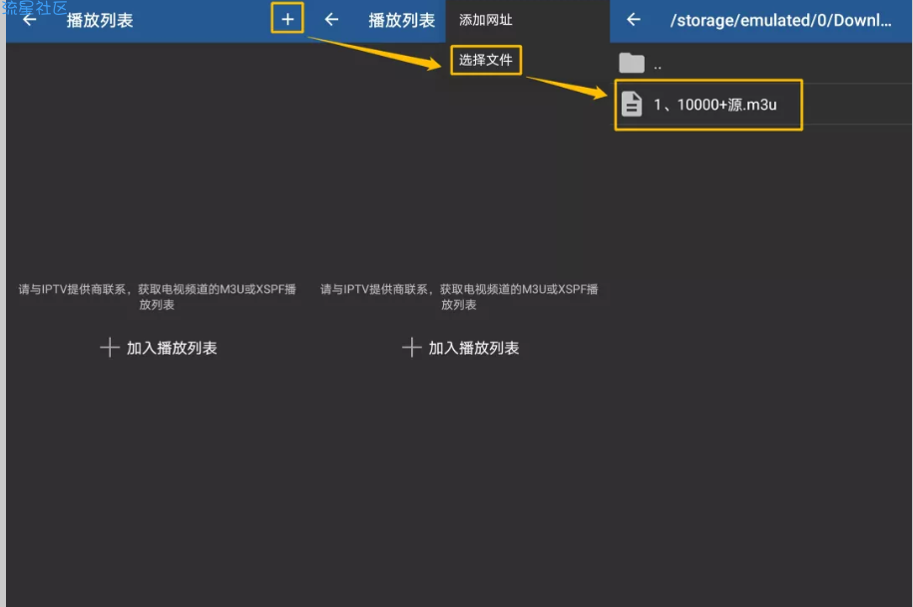This screenshot has height=607, width=913.
Task: Click 加入播放列表 in the middle panel
Action: click(461, 348)
